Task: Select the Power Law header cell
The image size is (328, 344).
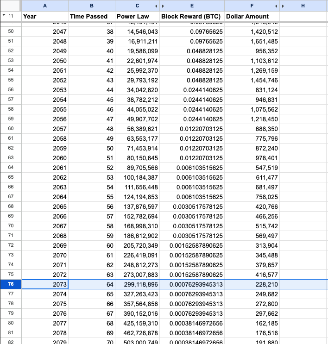Action: [137, 17]
